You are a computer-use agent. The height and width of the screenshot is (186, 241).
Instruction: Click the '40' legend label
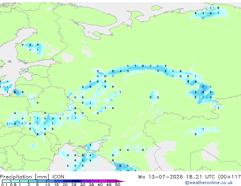(x=100, y=184)
